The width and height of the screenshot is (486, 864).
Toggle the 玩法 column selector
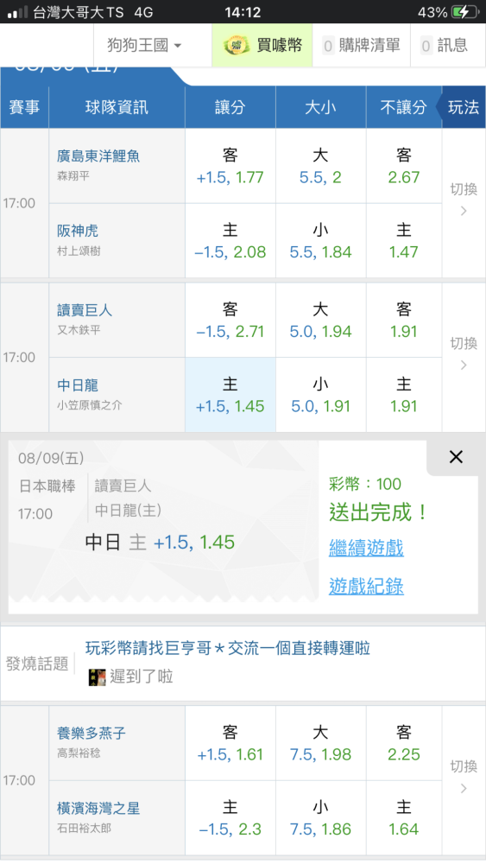[x=463, y=107]
